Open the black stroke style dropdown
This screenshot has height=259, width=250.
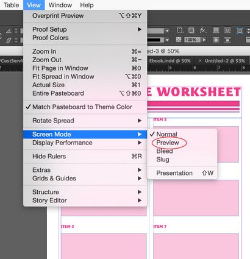[x=167, y=40]
